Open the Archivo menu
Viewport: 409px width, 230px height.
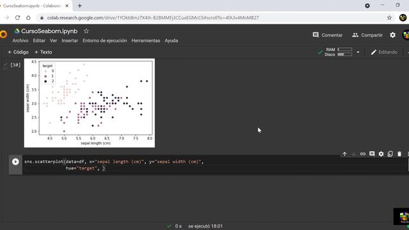pos(20,41)
